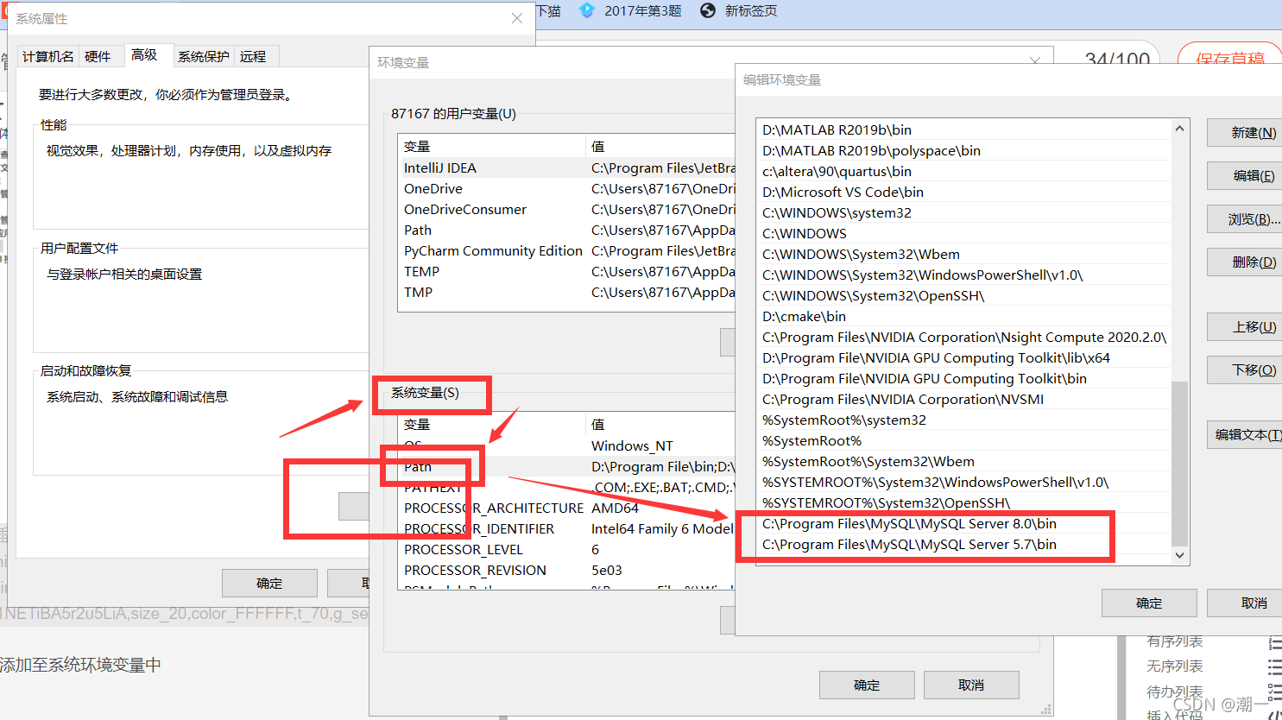
Task: Close the 系统属性 window
Action: pos(517,18)
